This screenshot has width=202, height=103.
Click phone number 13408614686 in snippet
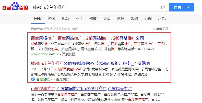pyautogui.click(x=145, y=49)
